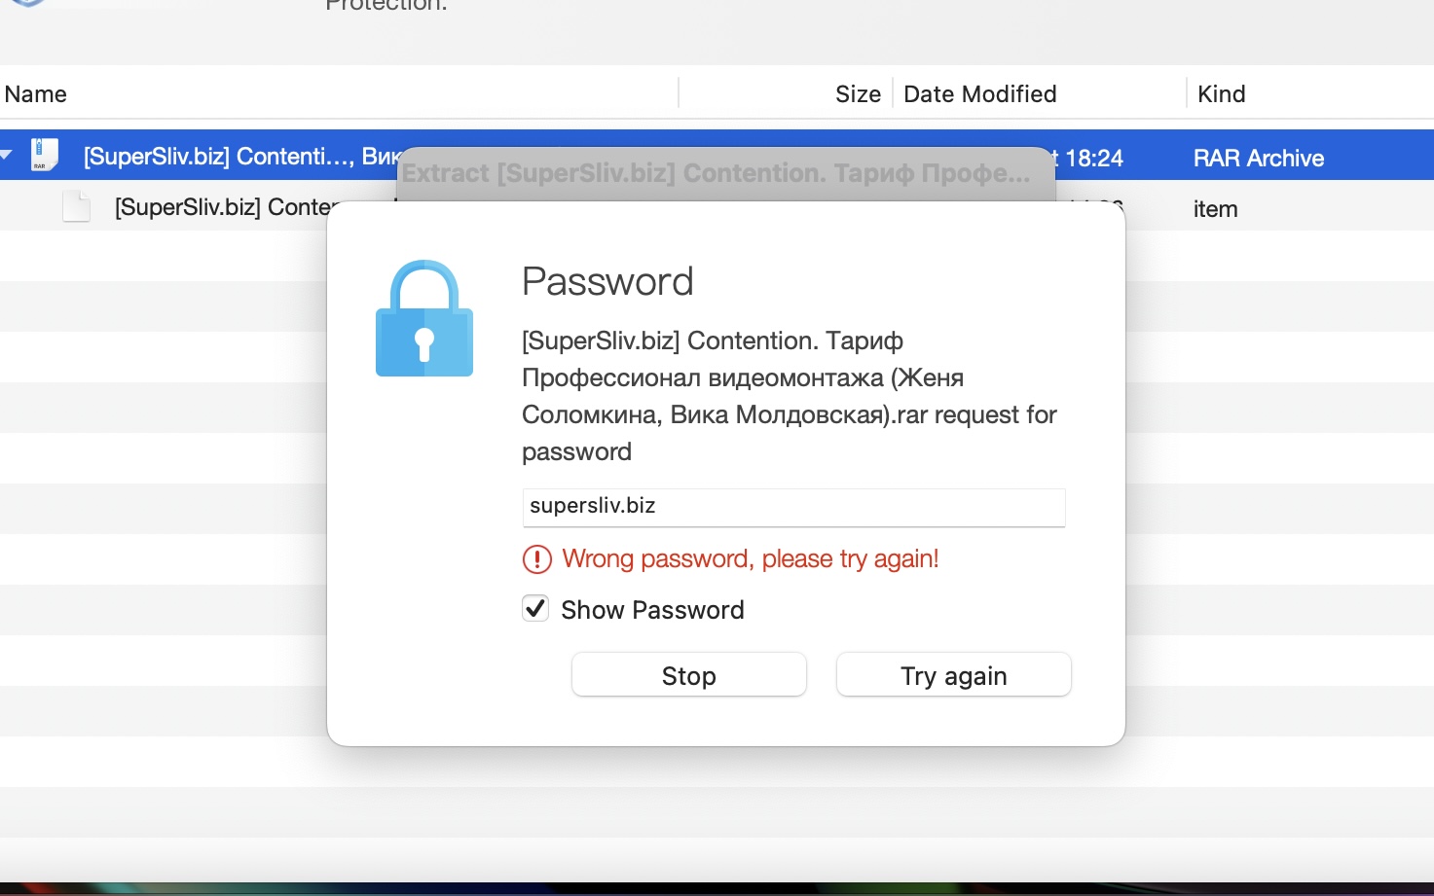Image resolution: width=1434 pixels, height=896 pixels.
Task: Sort by Date Modified column header
Action: [x=979, y=94]
